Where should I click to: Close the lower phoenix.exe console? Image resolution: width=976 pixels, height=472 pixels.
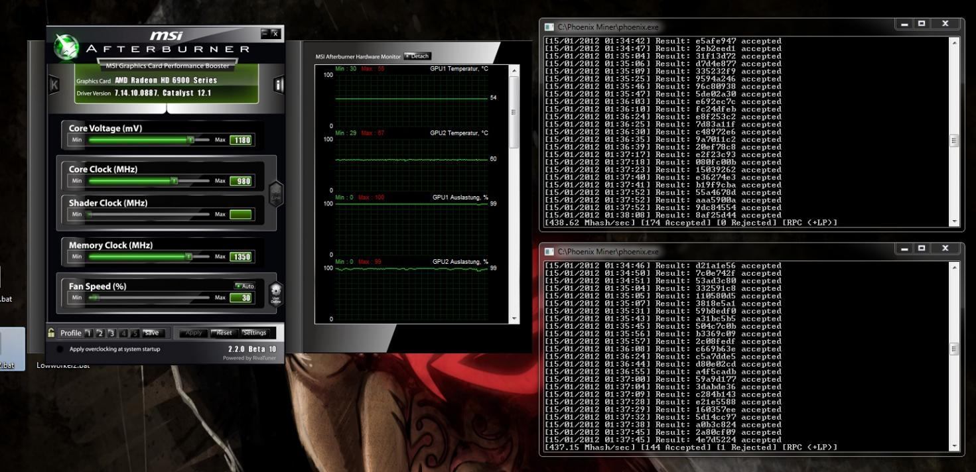pyautogui.click(x=945, y=249)
